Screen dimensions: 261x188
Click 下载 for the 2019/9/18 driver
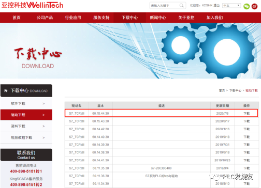pyautogui.click(x=247, y=137)
